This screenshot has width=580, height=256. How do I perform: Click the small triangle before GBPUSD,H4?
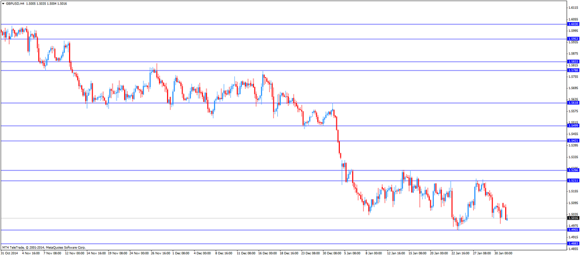3,3
